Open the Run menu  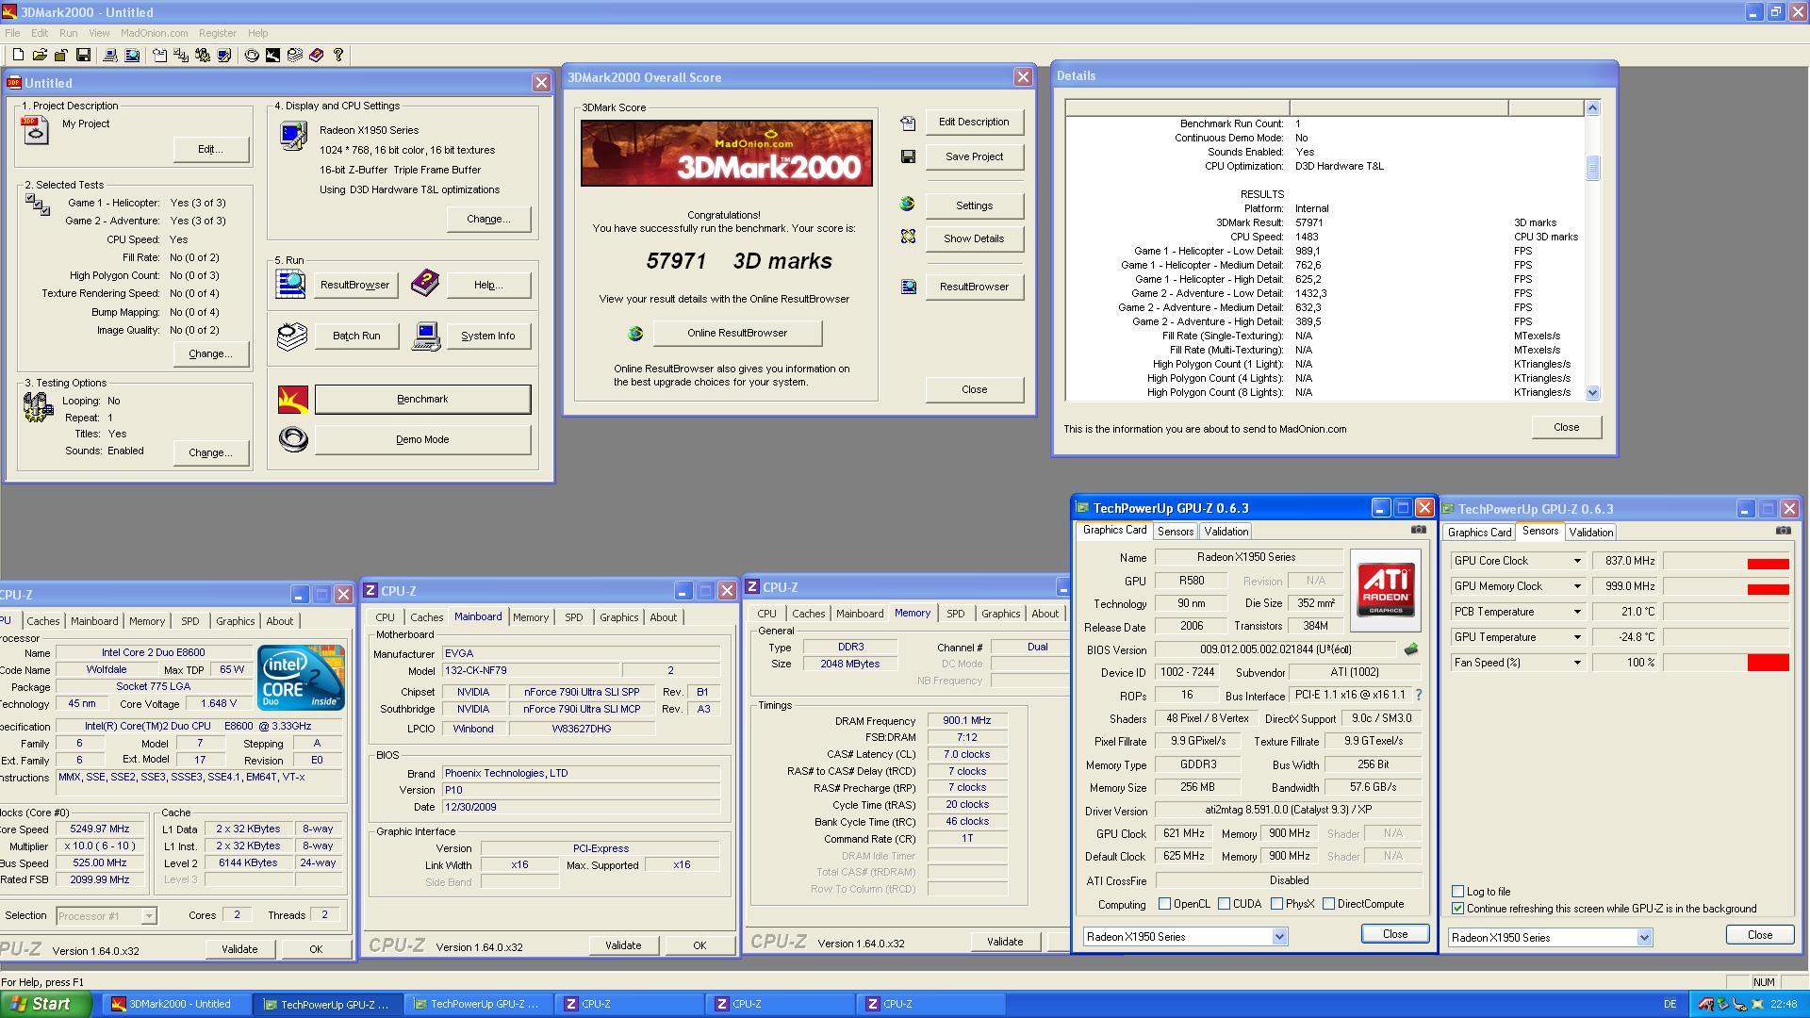pos(68,33)
